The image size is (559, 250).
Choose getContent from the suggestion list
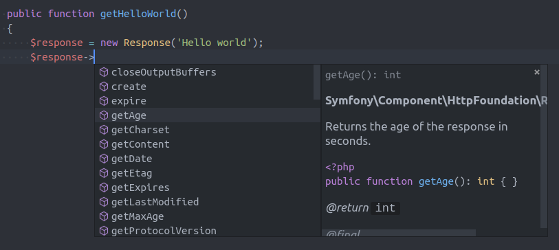point(208,144)
